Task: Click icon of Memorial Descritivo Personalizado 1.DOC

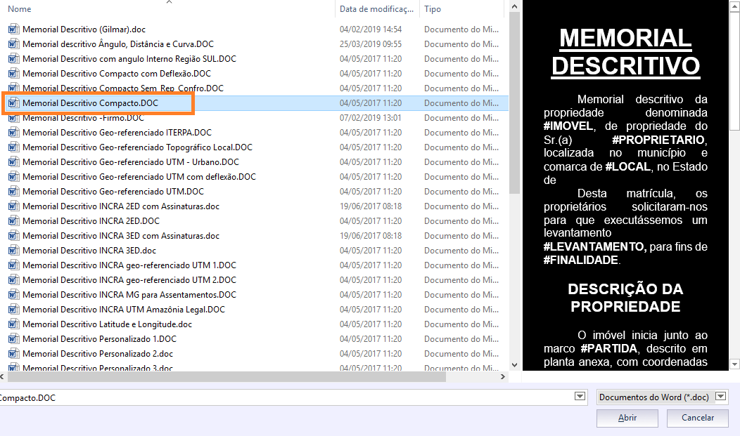Action: pos(13,339)
